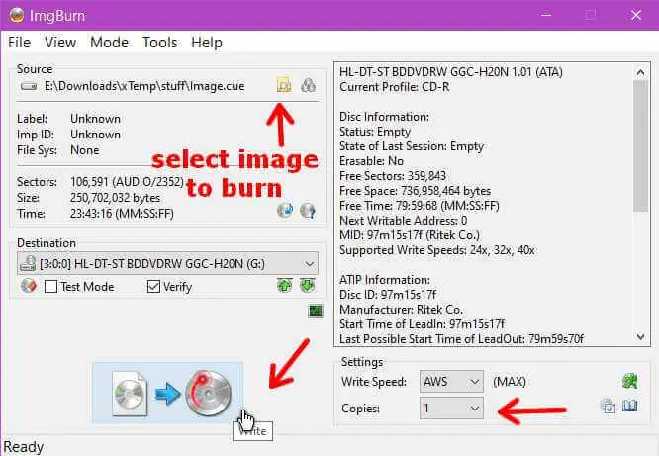Click the 'Erasable: No' line
The height and width of the screenshot is (456, 659).
click(x=371, y=161)
